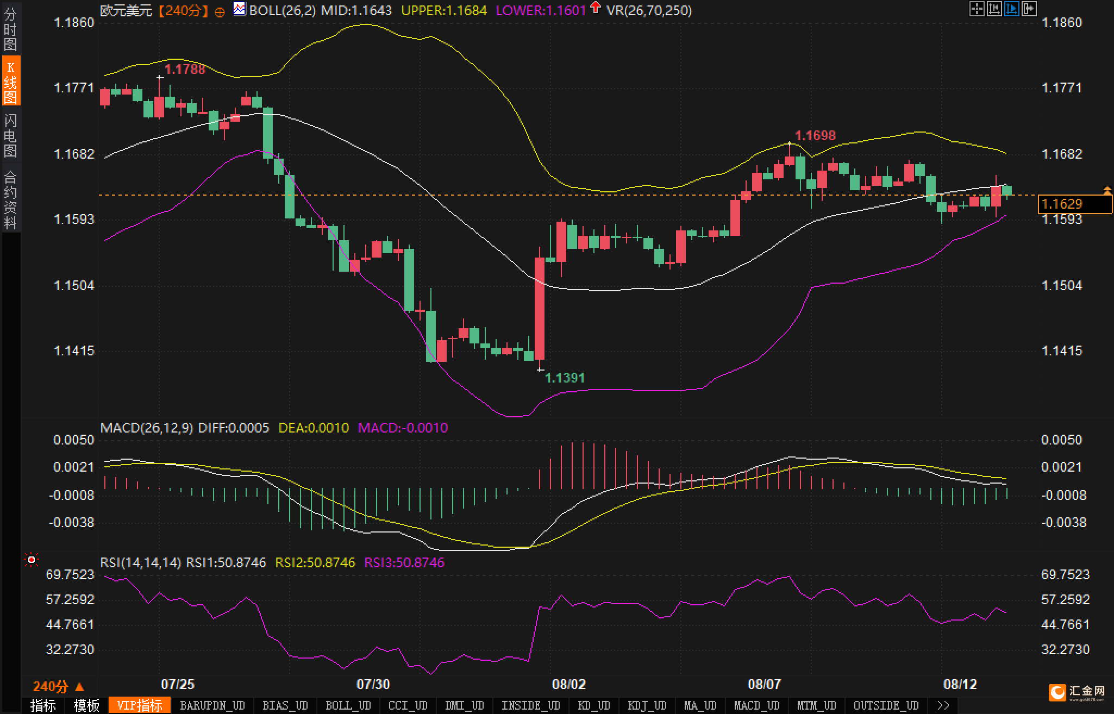Expand more indicator tabs with >>

pyautogui.click(x=943, y=705)
